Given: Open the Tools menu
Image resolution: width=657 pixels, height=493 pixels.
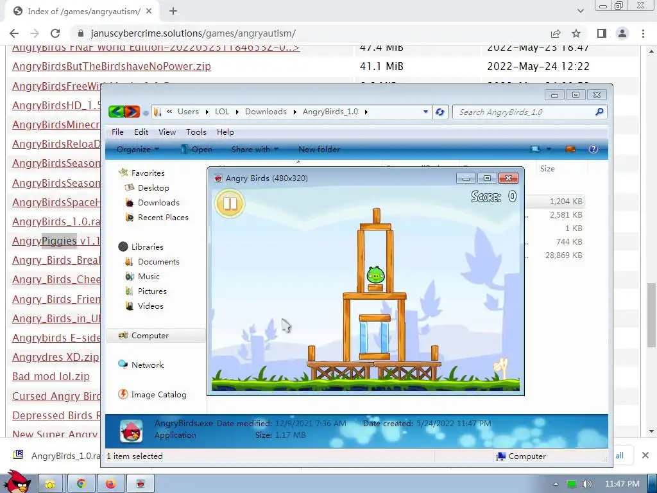Looking at the screenshot, I should [x=196, y=132].
